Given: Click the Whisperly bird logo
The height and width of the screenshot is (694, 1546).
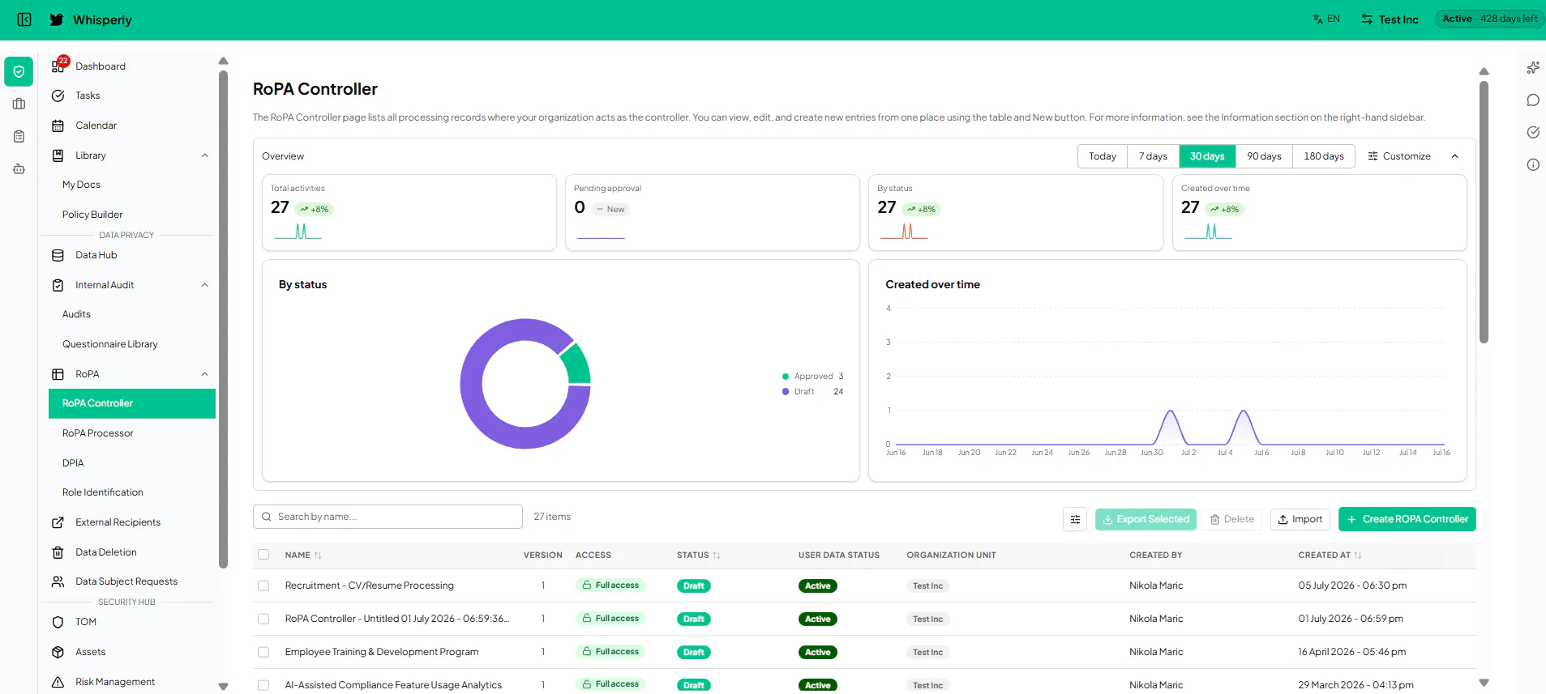Looking at the screenshot, I should pyautogui.click(x=57, y=19).
